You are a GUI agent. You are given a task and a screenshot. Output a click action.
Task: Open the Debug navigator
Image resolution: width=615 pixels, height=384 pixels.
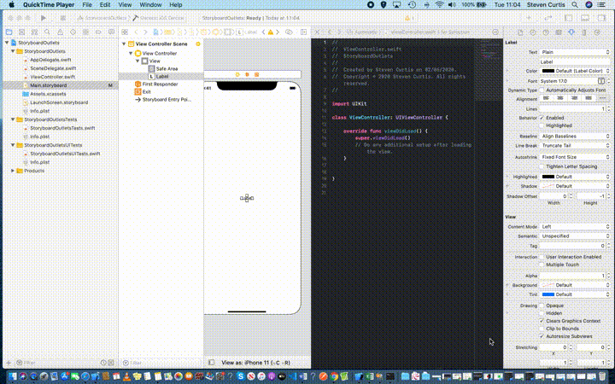85,32
